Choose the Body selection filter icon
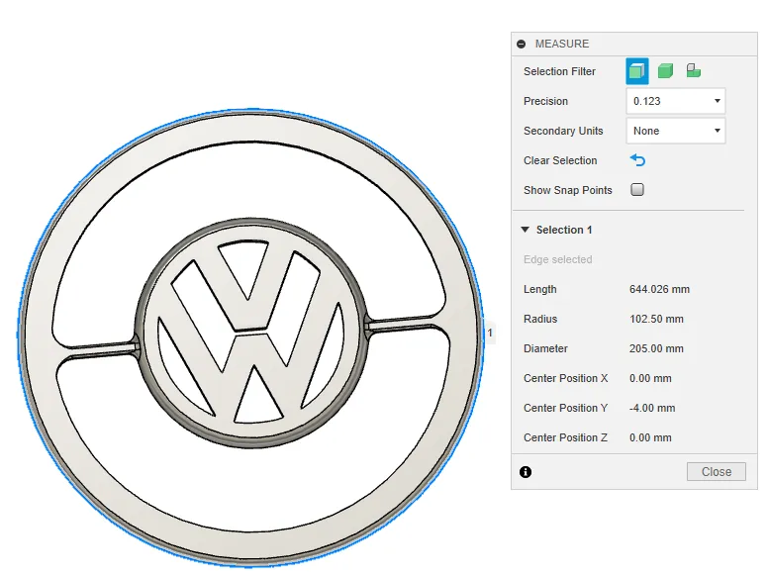The image size is (769, 576). point(665,71)
